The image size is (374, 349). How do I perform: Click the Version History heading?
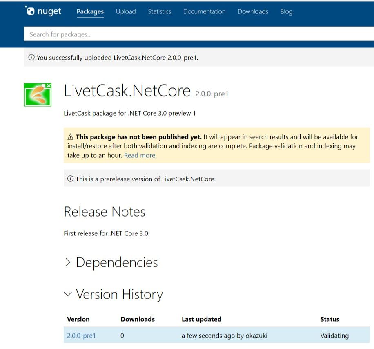pyautogui.click(x=120, y=294)
